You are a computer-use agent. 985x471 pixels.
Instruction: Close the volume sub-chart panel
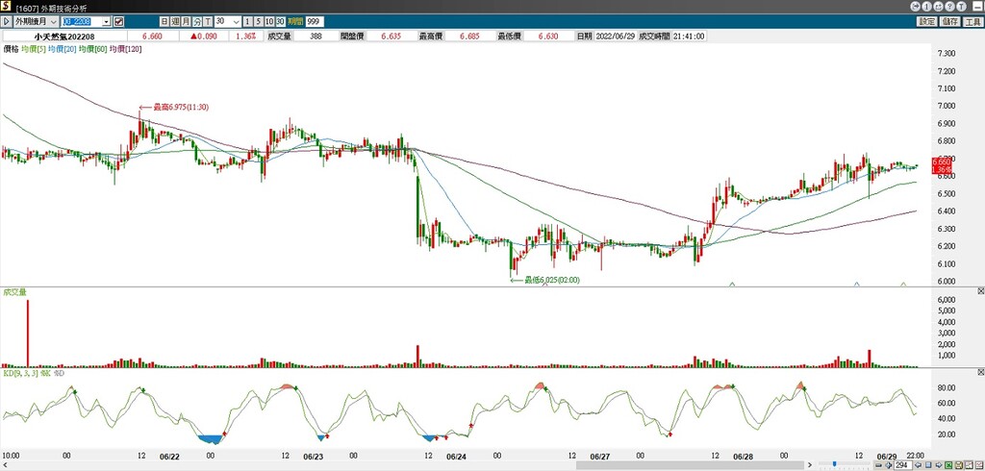(979, 290)
